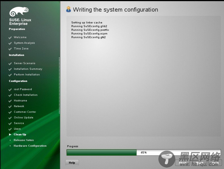This screenshot has height=169, width=224.
Task: Click the progress bar at 45%
Action: pos(144,152)
